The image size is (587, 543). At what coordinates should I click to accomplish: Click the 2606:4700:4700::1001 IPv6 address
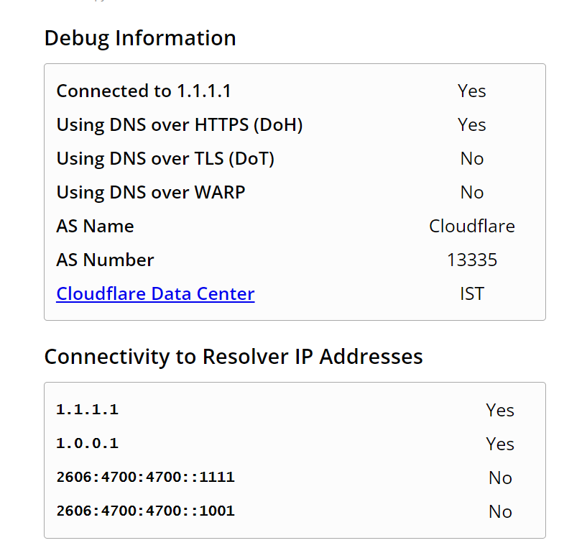coord(145,511)
